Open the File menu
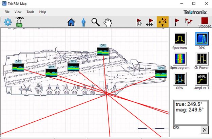This screenshot has width=212, height=139. (7, 12)
